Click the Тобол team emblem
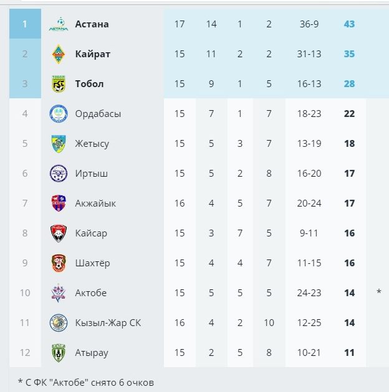 59,84
